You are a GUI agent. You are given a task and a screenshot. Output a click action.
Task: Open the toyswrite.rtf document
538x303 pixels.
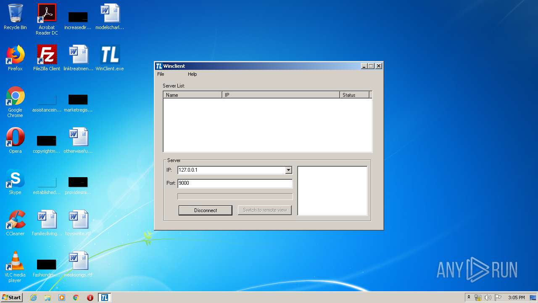[x=78, y=223]
